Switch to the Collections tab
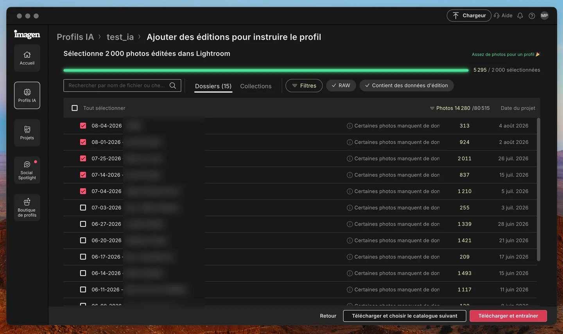This screenshot has height=334, width=563. point(256,86)
